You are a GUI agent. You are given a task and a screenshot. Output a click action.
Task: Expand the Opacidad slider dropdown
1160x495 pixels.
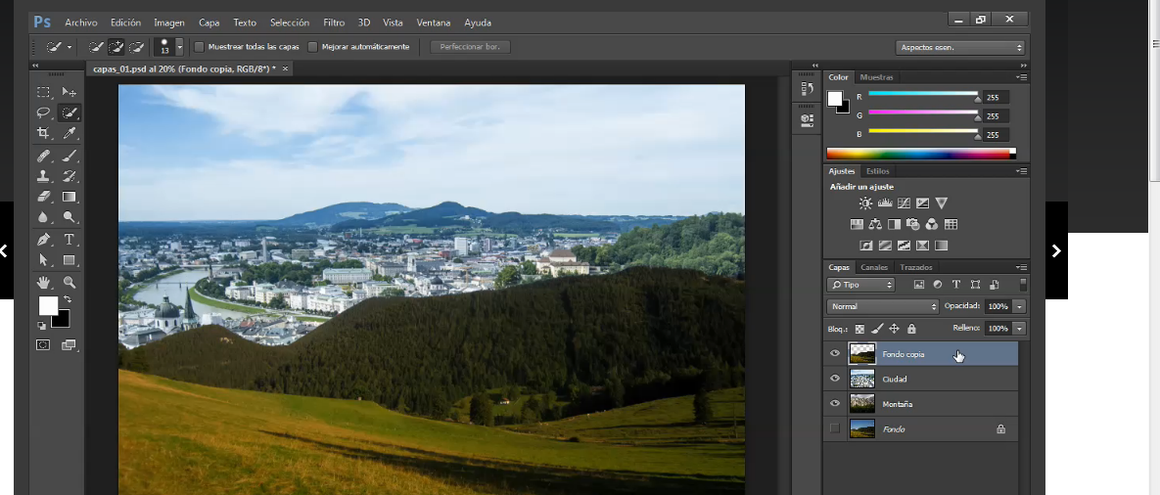[1020, 306]
